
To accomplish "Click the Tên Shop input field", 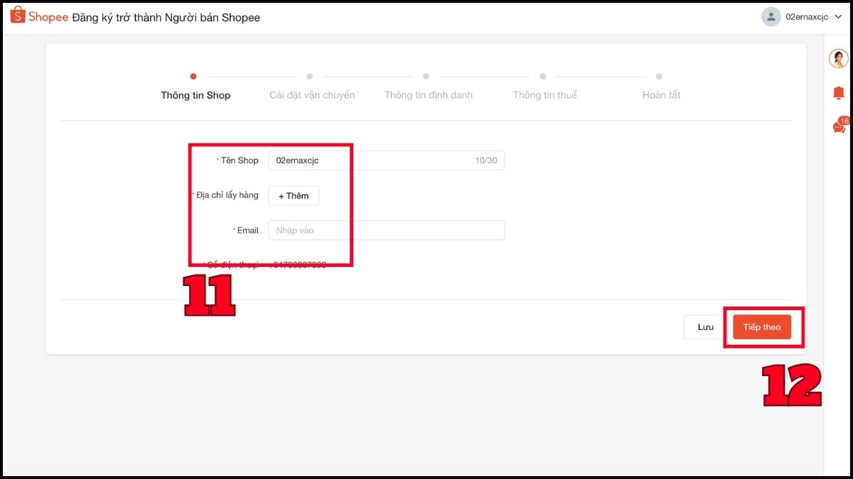I will click(386, 160).
